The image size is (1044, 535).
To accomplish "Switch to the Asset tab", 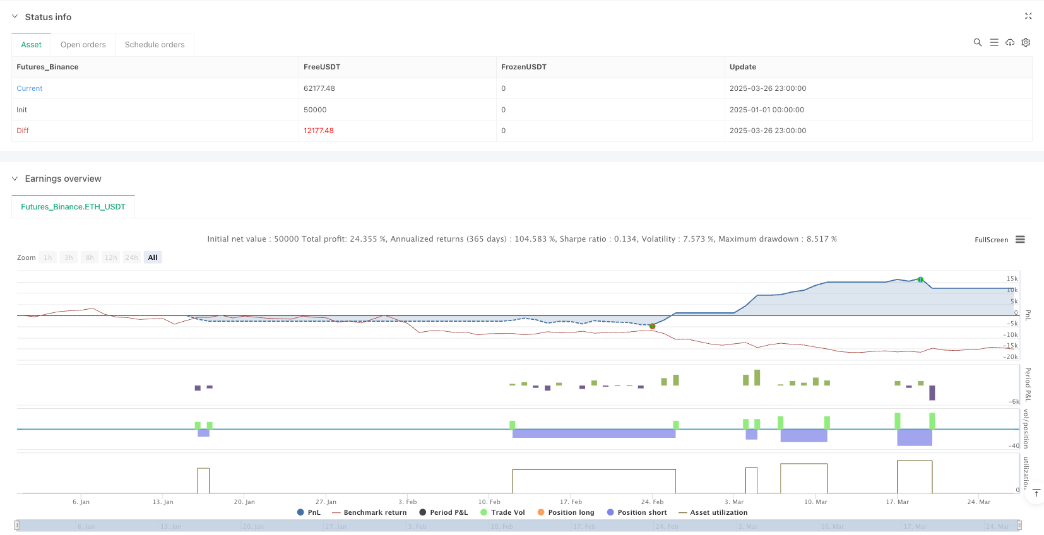I will [x=32, y=45].
